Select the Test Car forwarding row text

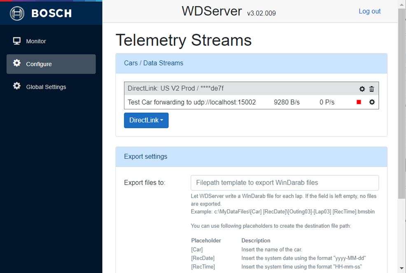tap(191, 102)
